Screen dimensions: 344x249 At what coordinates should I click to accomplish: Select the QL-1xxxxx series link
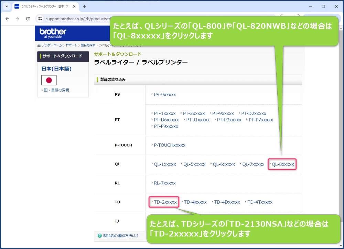(x=165, y=164)
